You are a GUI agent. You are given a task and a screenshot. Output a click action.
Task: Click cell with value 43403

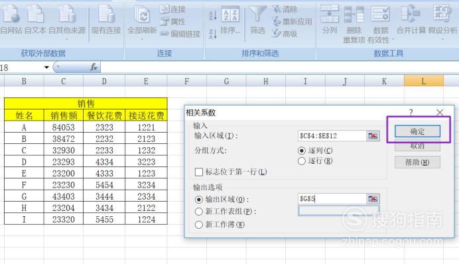tap(64, 196)
